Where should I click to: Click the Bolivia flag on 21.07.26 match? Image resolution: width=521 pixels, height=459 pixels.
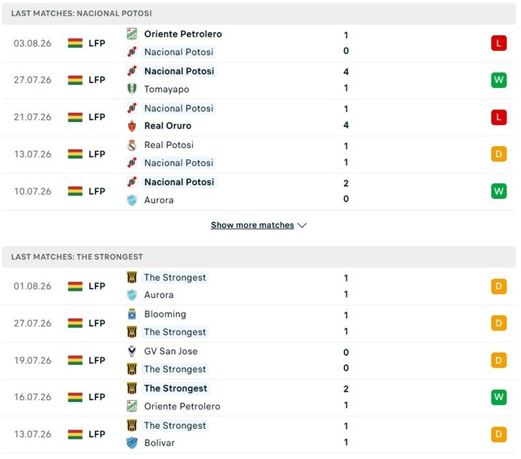(75, 117)
